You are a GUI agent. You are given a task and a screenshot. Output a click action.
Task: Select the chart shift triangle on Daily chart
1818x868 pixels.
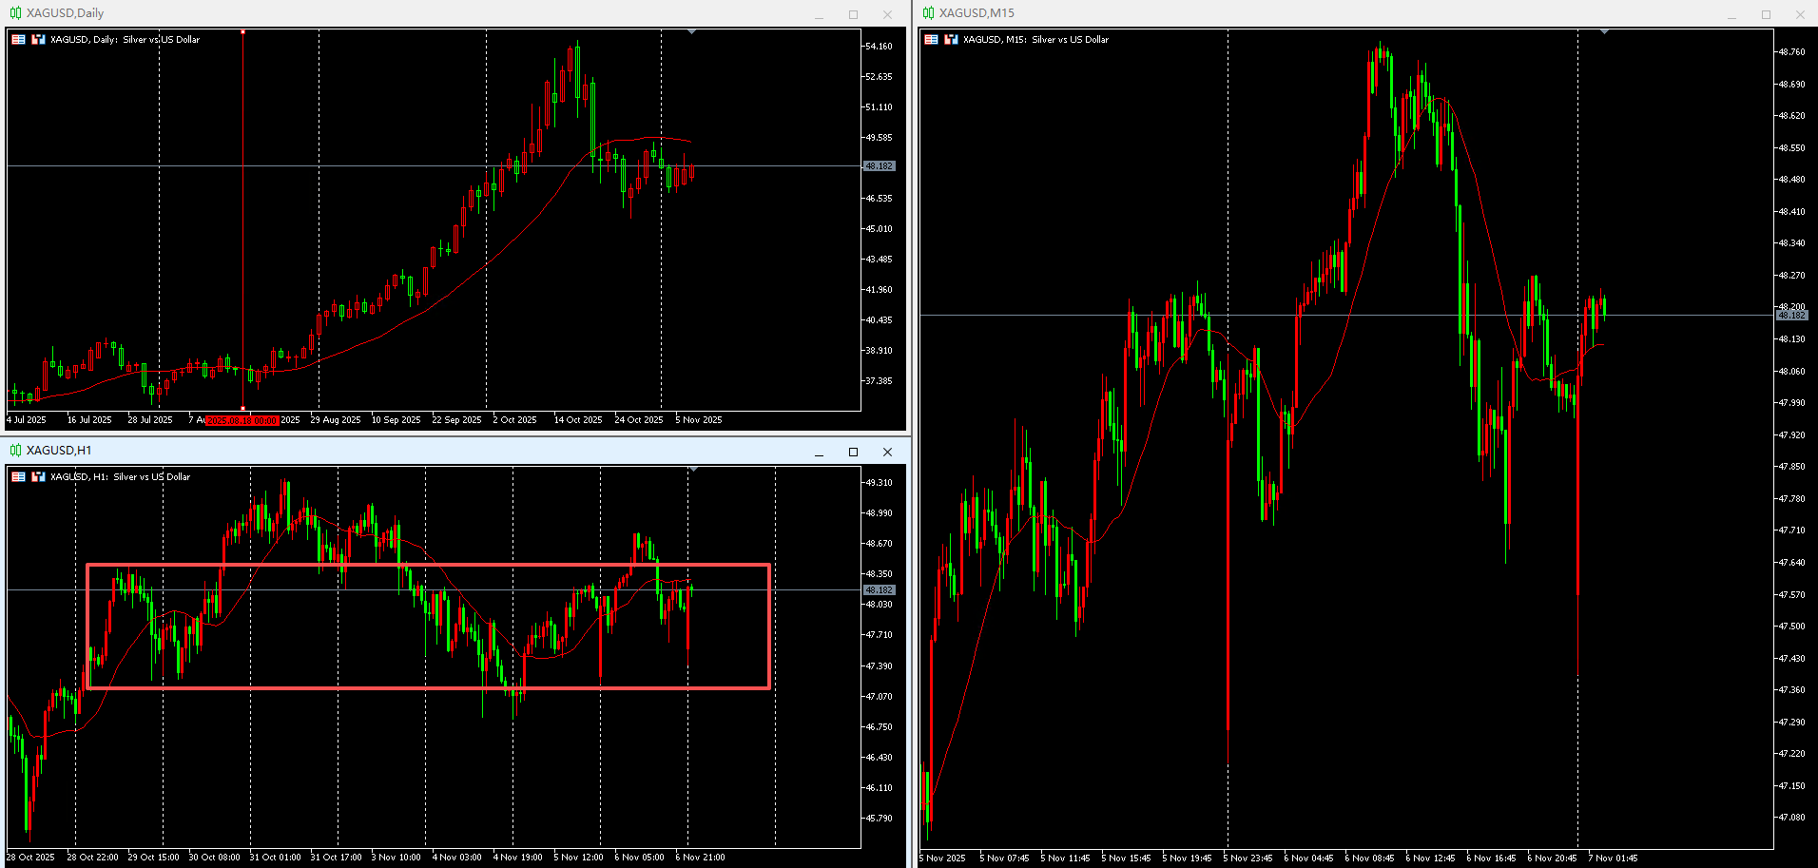tap(692, 32)
